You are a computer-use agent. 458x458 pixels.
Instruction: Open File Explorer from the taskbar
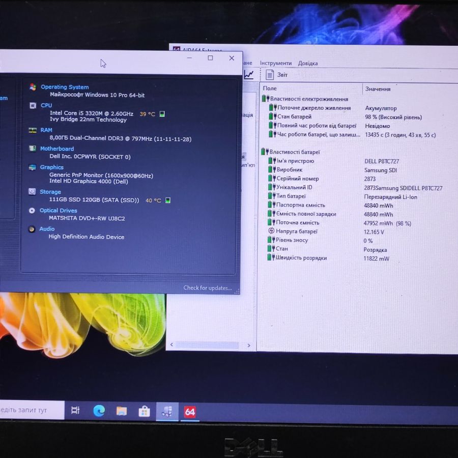(x=122, y=411)
